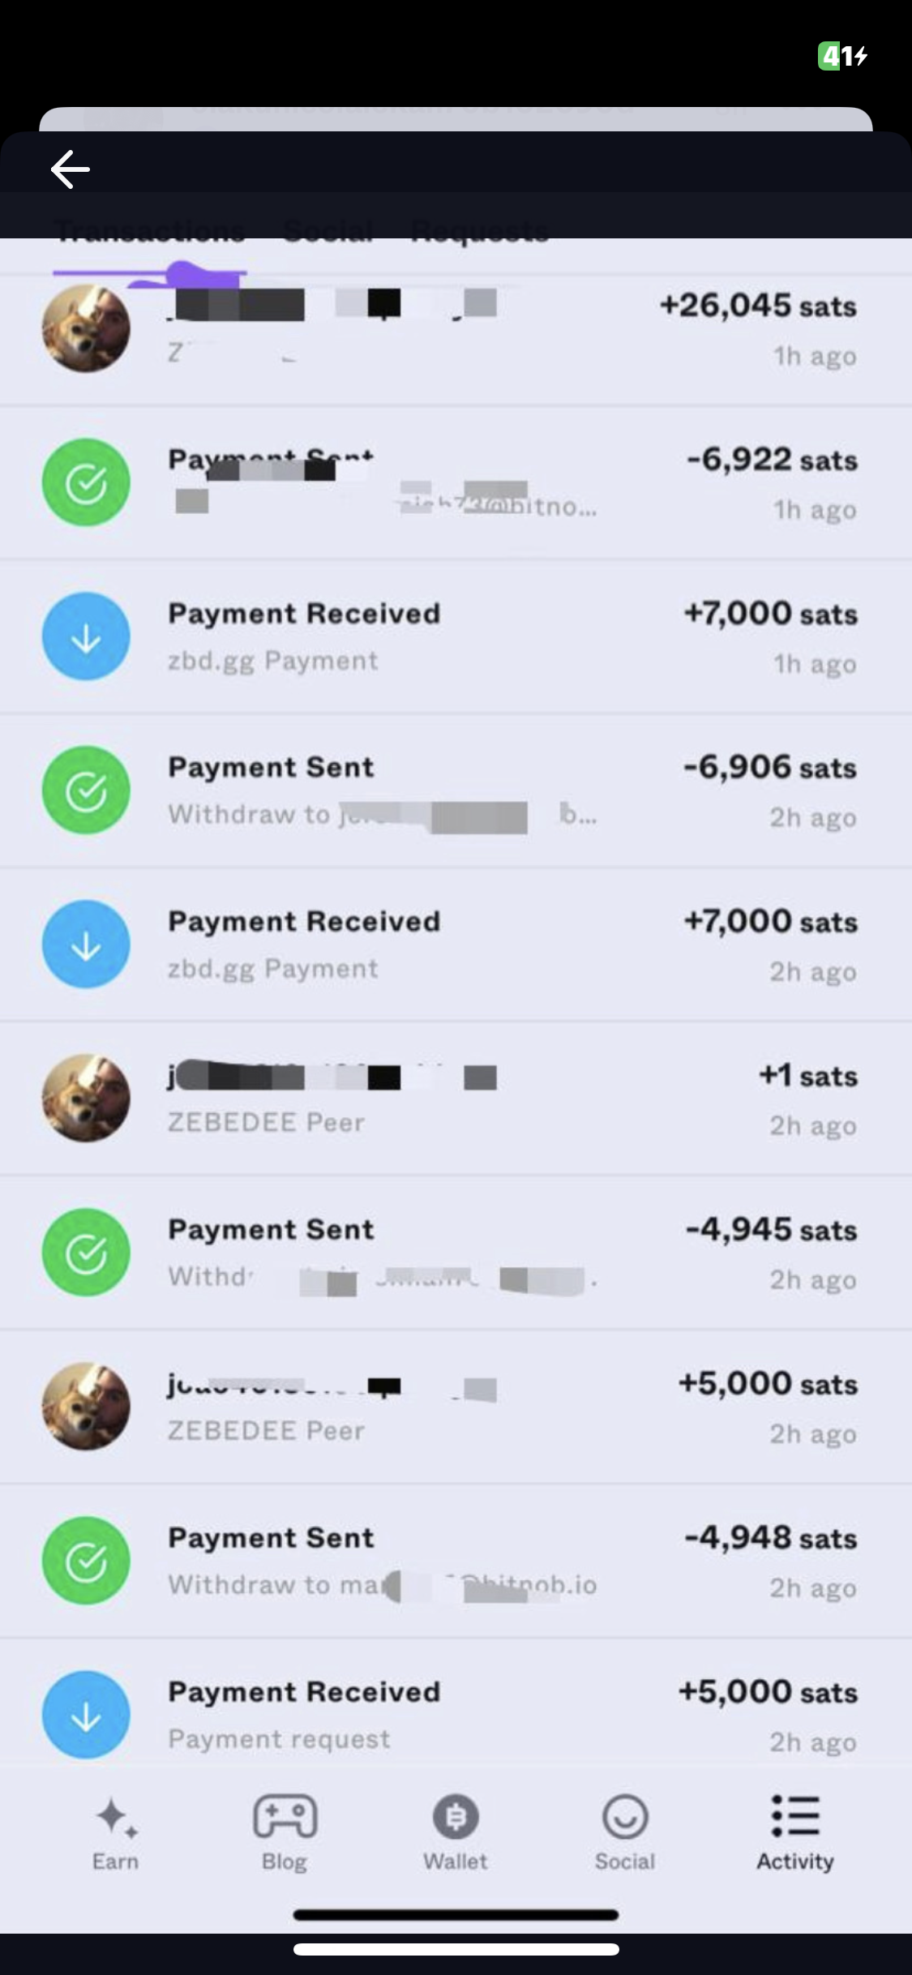Viewport: 912px width, 1975px height.
Task: Open the -4,948 sats Payment Sent entry
Action: tap(454, 1561)
